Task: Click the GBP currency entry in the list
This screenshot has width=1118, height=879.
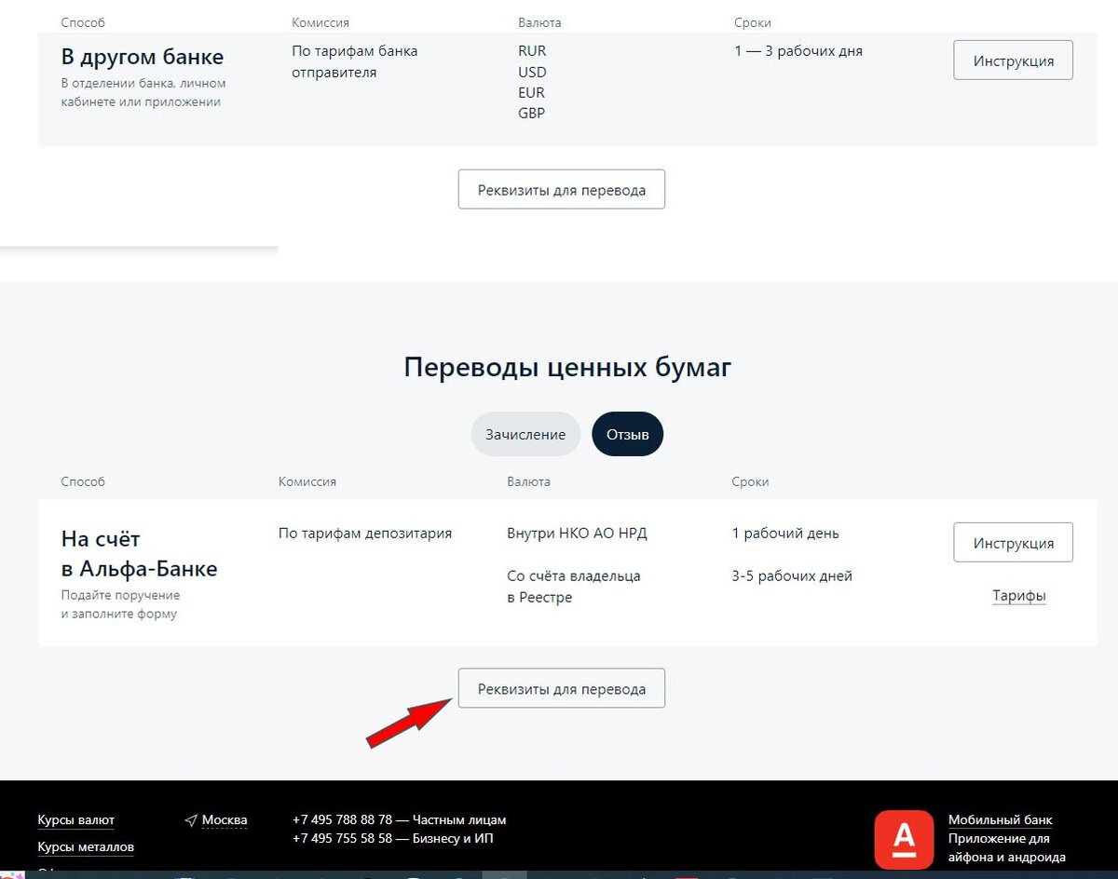Action: point(531,113)
